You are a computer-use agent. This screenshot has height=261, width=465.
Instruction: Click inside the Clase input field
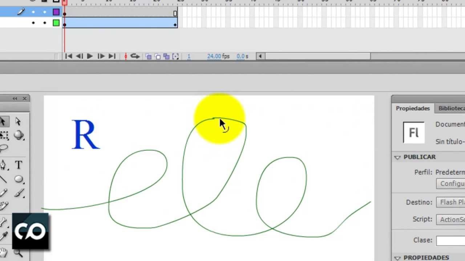point(450,240)
